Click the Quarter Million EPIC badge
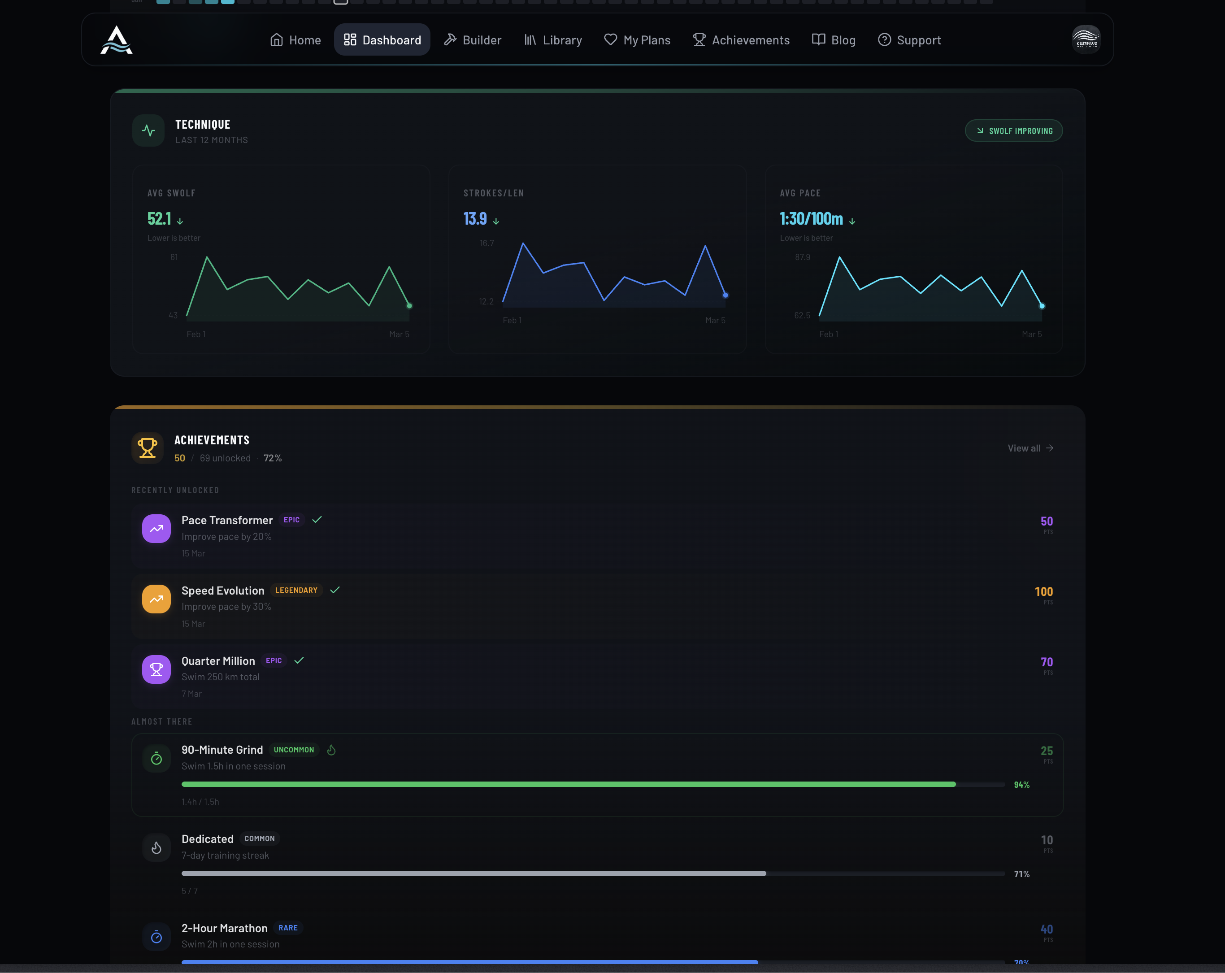The width and height of the screenshot is (1225, 973). (x=274, y=661)
